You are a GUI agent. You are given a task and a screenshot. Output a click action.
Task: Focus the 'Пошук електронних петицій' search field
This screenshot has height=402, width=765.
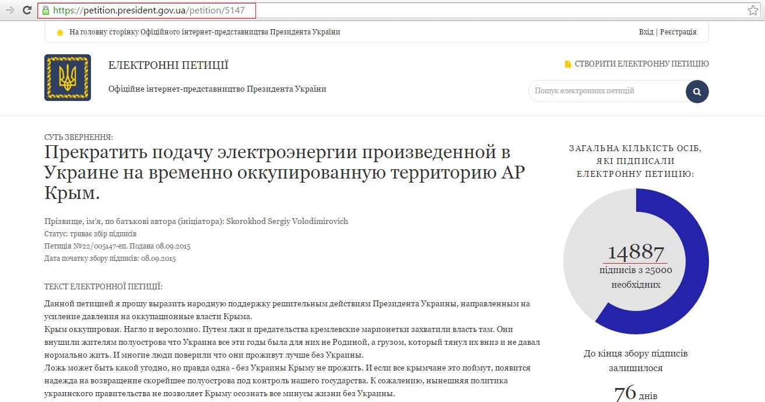[606, 91]
